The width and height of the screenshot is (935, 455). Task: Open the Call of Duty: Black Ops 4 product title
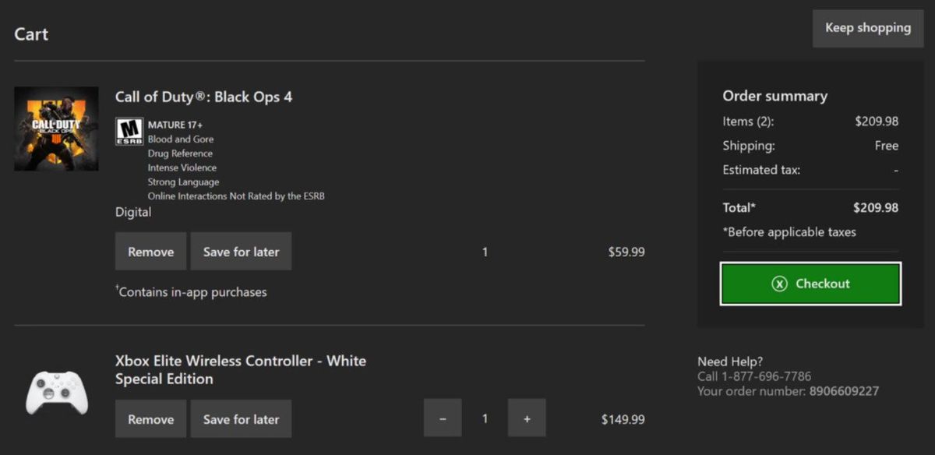203,97
